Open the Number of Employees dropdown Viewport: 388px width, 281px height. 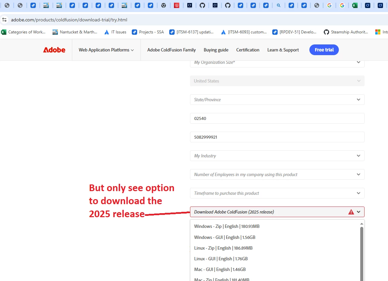point(277,174)
